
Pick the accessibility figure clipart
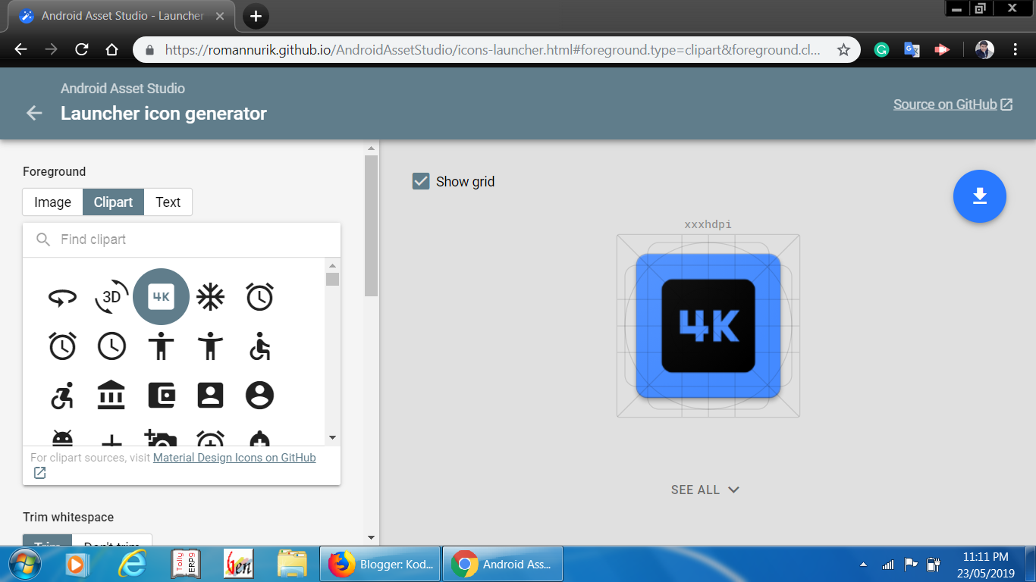[161, 346]
